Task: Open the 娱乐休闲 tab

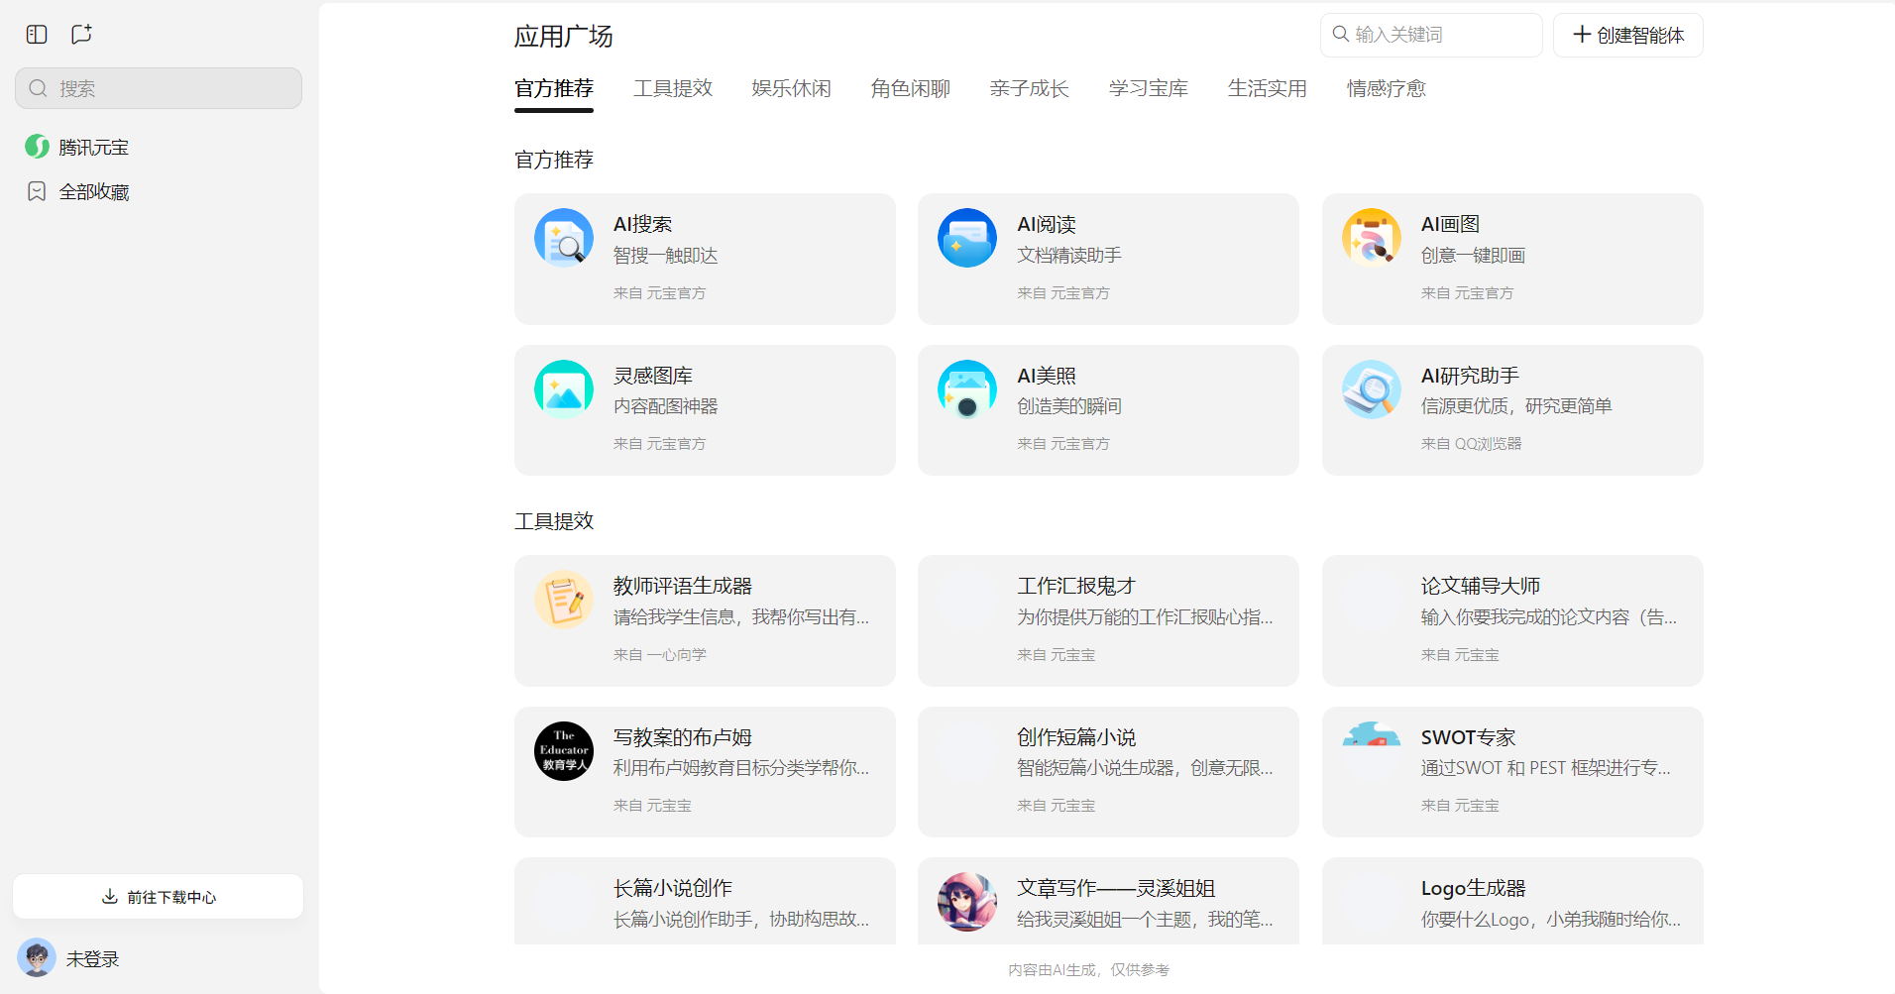Action: coord(791,88)
